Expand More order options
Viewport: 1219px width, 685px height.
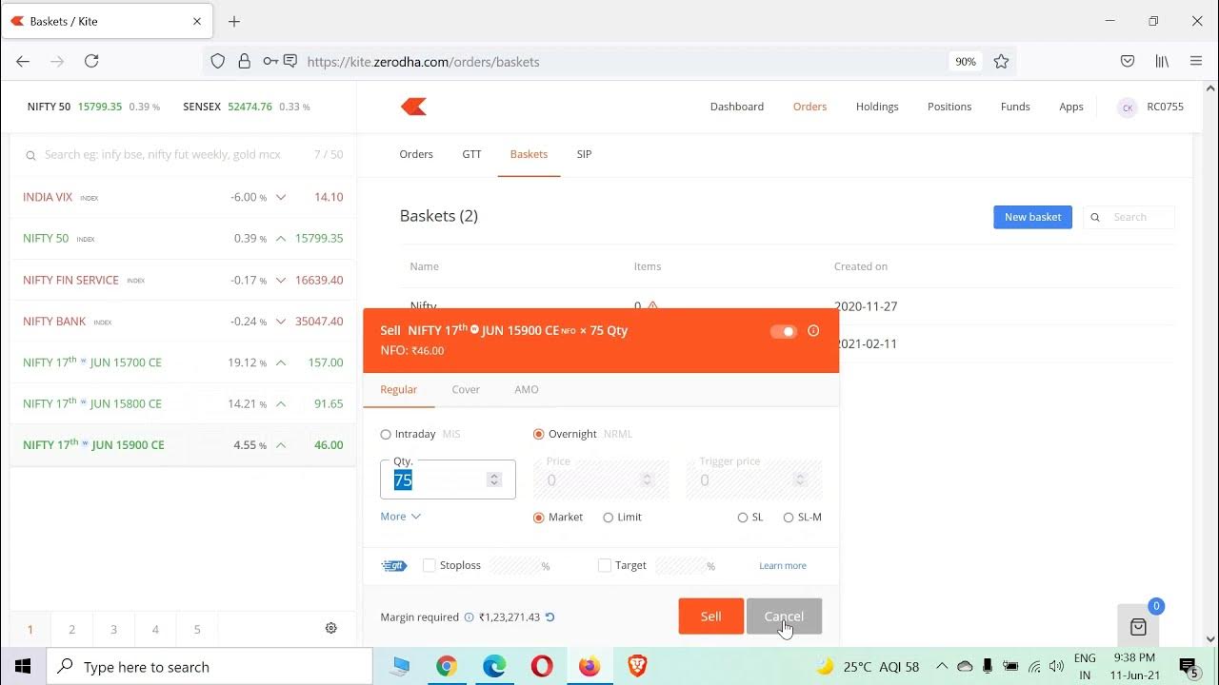[x=401, y=517]
